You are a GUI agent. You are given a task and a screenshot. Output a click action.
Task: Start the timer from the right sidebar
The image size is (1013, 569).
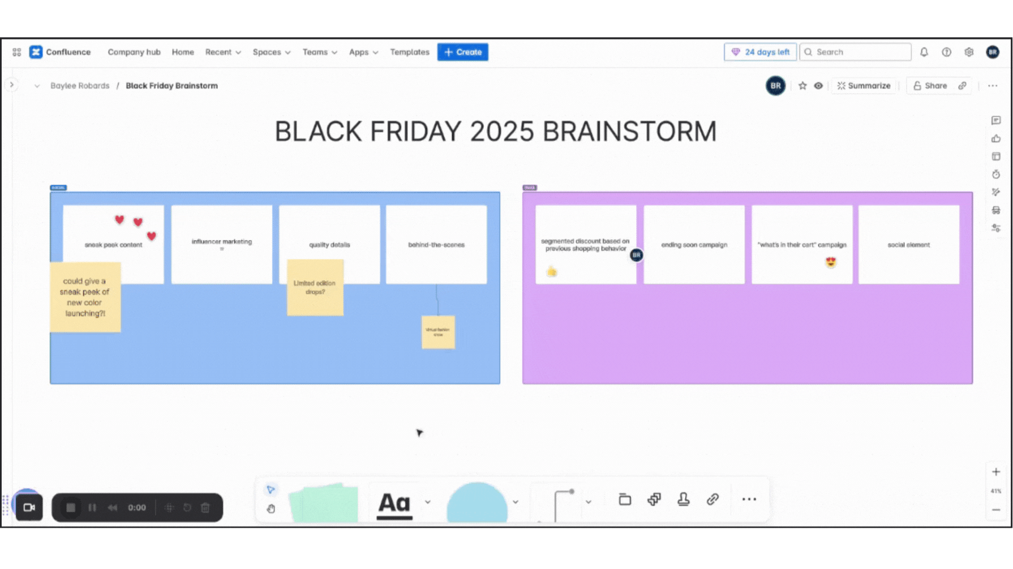click(995, 175)
